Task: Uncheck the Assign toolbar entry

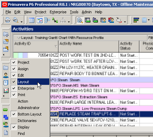Action: point(30,69)
